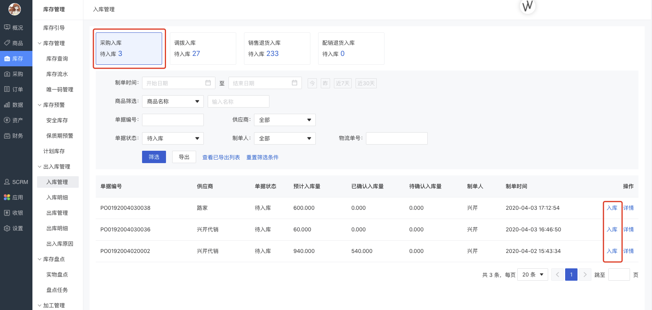This screenshot has height=310, width=652.
Task: Open 入库明细 in the submenu
Action: tap(57, 197)
